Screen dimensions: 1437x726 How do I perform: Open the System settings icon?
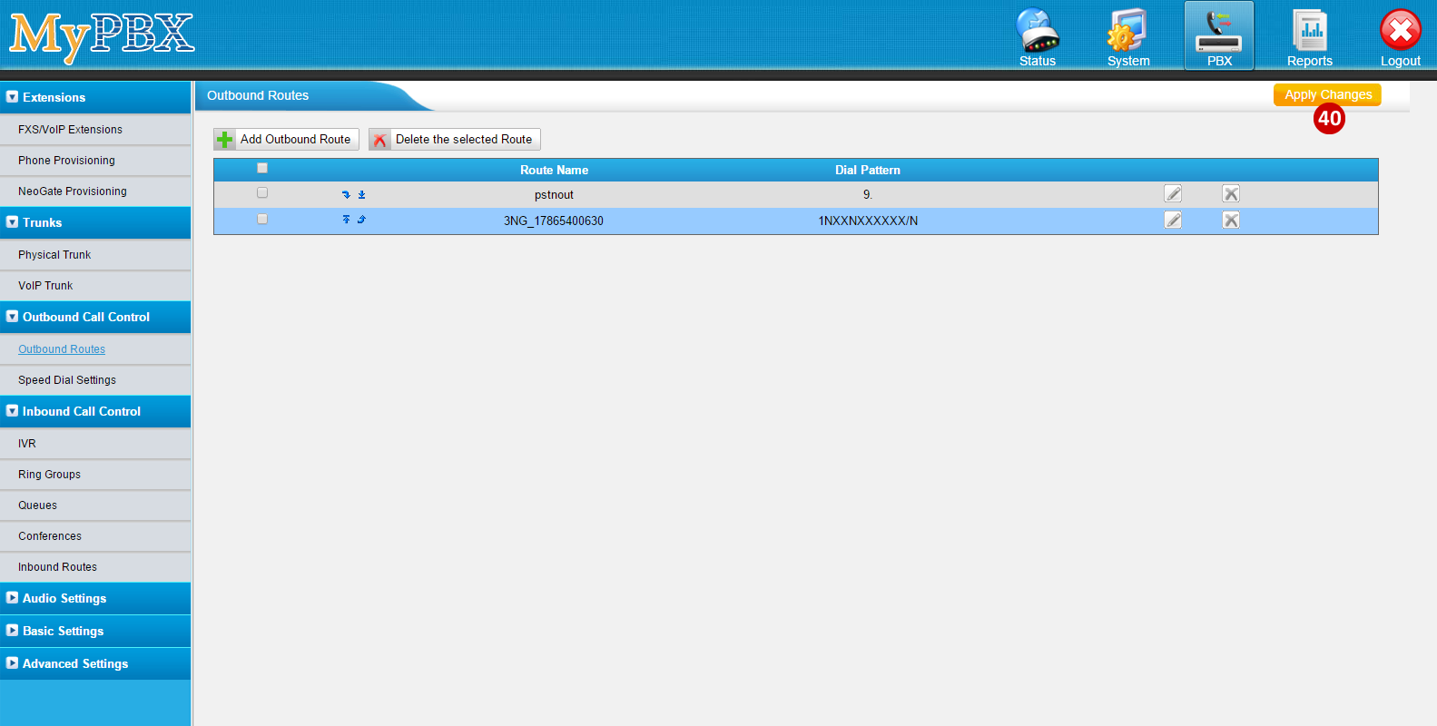click(1127, 36)
